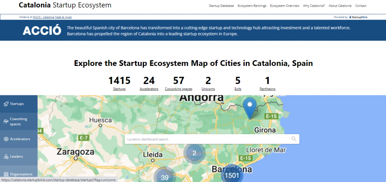Open Ecosystem Overview in the navigation bar
Image resolution: width=386 pixels, height=182 pixels.
click(285, 6)
